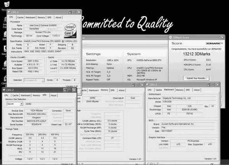229x165 pixels.
Task: Click the 3DMark Score window title icon
Action: [x=171, y=37]
